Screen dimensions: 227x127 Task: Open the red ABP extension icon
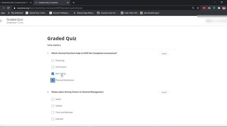point(204,8)
